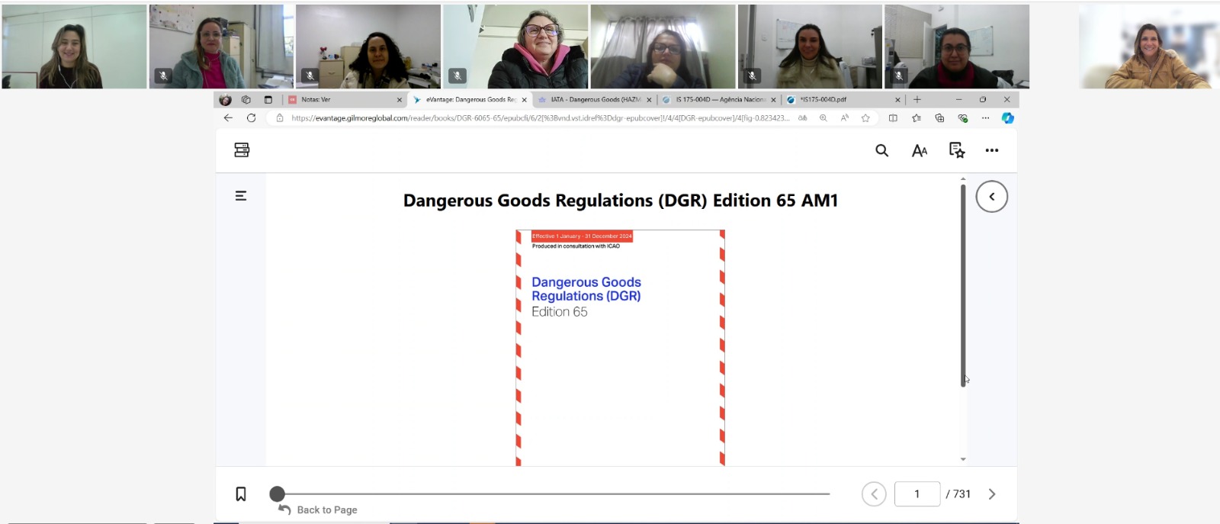Close the IATA Dangerous Goods tab
The width and height of the screenshot is (1220, 524).
point(649,100)
